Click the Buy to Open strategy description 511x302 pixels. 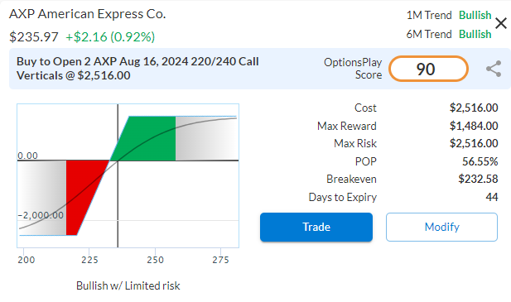coord(137,69)
